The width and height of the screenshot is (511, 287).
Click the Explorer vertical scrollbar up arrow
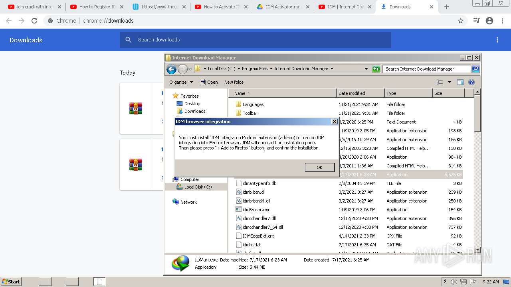pyautogui.click(x=477, y=92)
